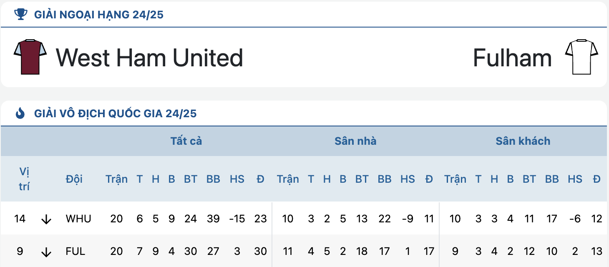609x267 pixels.
Task: Click the Fulham white jersey icon
Action: tap(581, 57)
